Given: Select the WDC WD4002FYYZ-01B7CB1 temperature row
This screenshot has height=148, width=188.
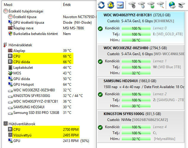Looking at the screenshot, I should coord(40,101).
